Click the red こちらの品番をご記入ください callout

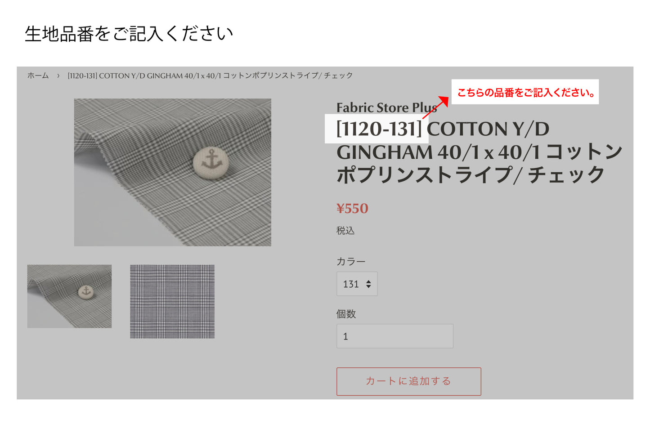(525, 92)
